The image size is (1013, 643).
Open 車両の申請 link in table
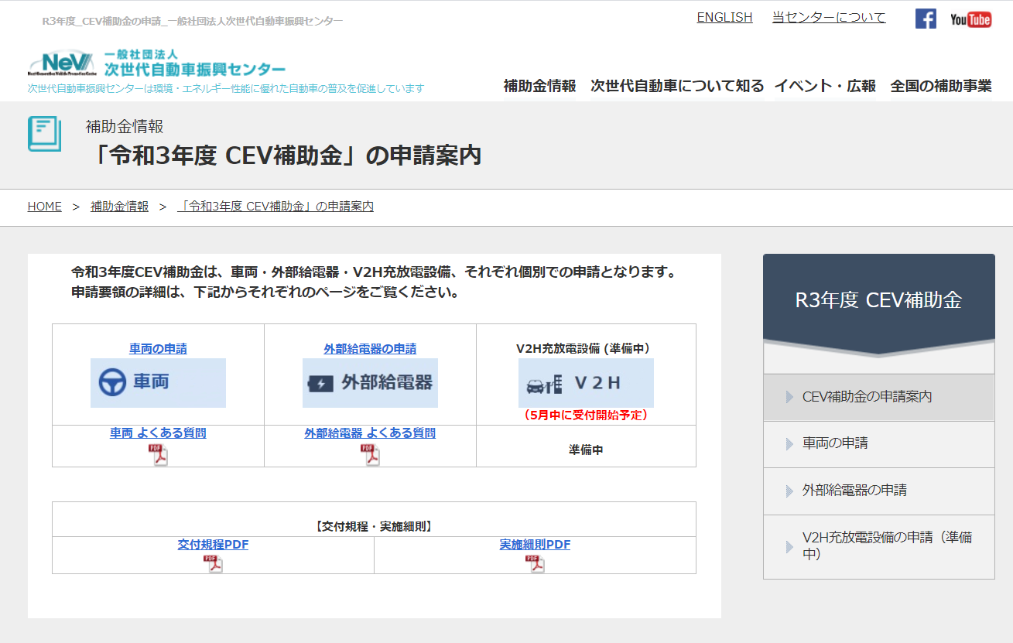coord(158,349)
